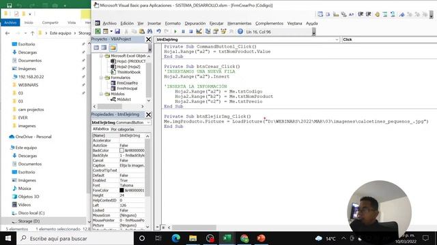Toggle Design Mode icon in the toolbar
437x245 pixels.
point(199,31)
